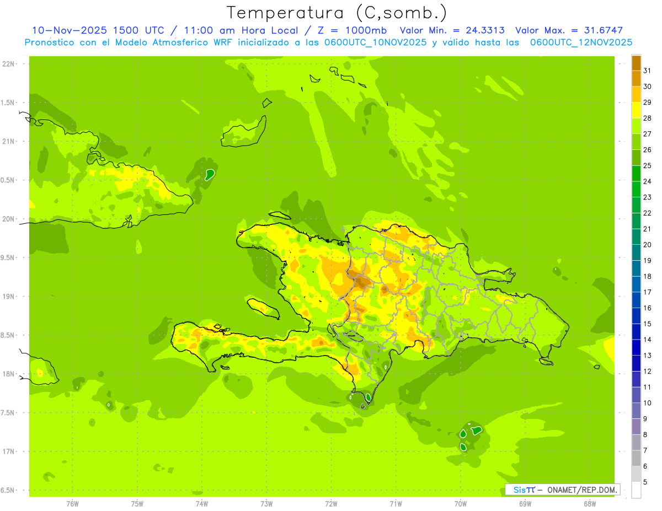This screenshot has width=662, height=511.
Task: Click the '0600UTC_12NOV2025' valid-until time
Action: pos(581,42)
